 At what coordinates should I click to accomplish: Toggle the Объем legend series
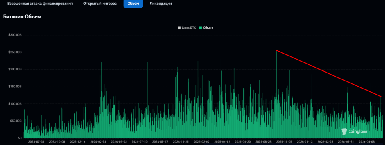point(206,28)
